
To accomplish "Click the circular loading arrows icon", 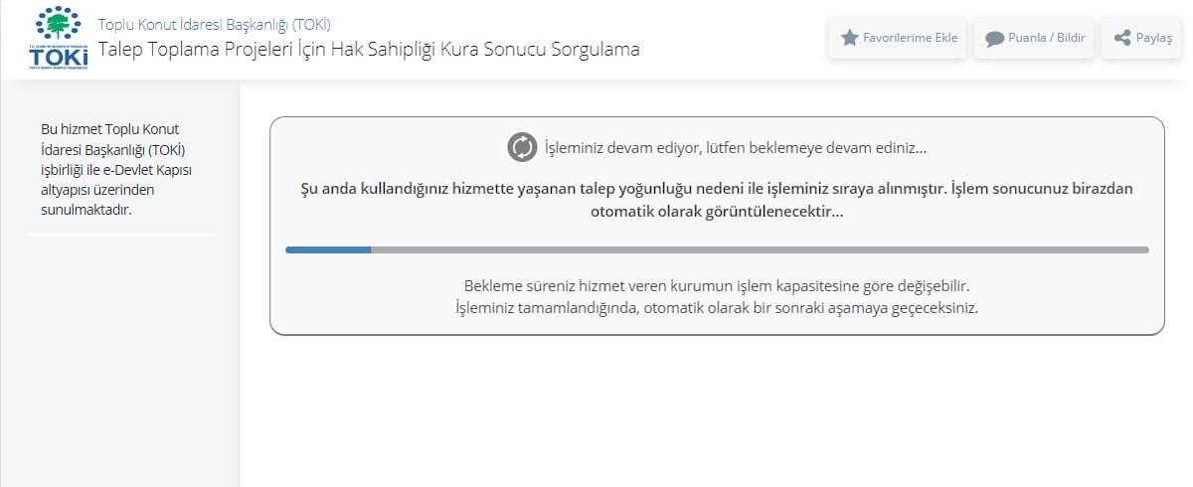I will (x=522, y=148).
